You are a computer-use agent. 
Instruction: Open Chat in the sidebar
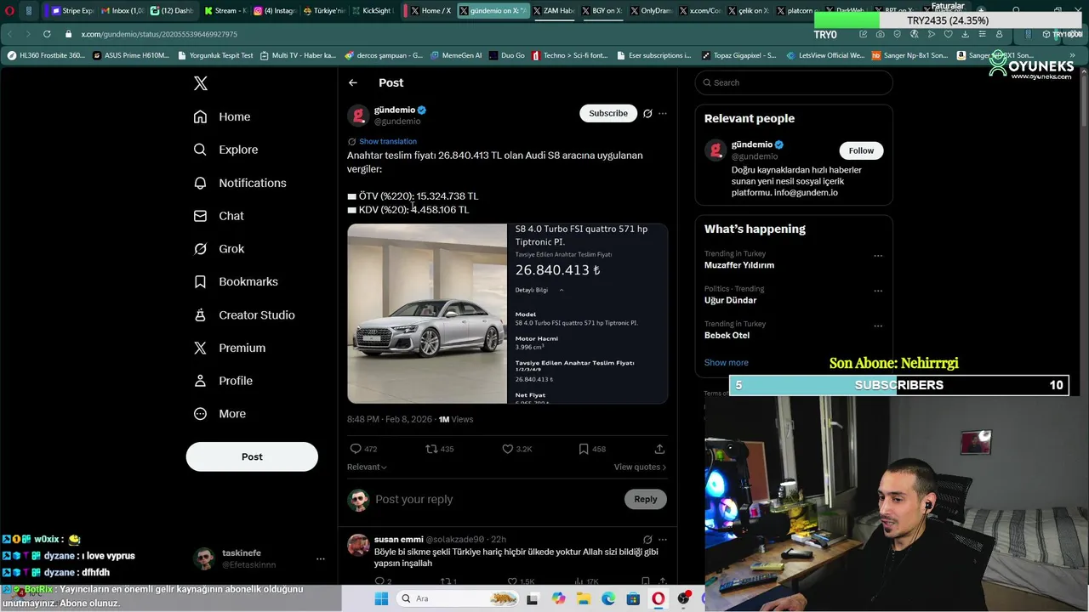click(219, 216)
